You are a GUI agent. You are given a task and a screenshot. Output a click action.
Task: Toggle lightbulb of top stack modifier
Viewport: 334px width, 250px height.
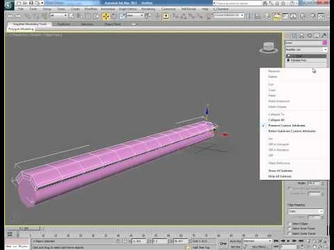(x=288, y=56)
